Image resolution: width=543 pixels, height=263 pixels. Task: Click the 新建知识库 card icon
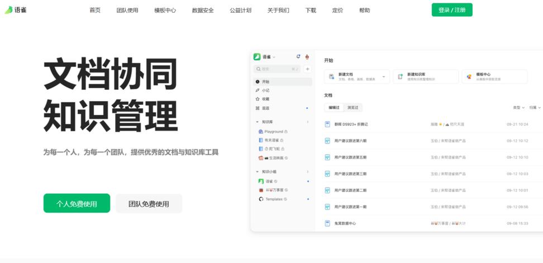click(401, 76)
